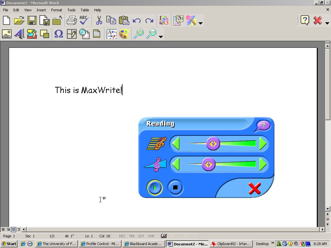Viewport: 331px width, 248px height.
Task: Click the yellow notes page icon
Action: click(x=97, y=34)
